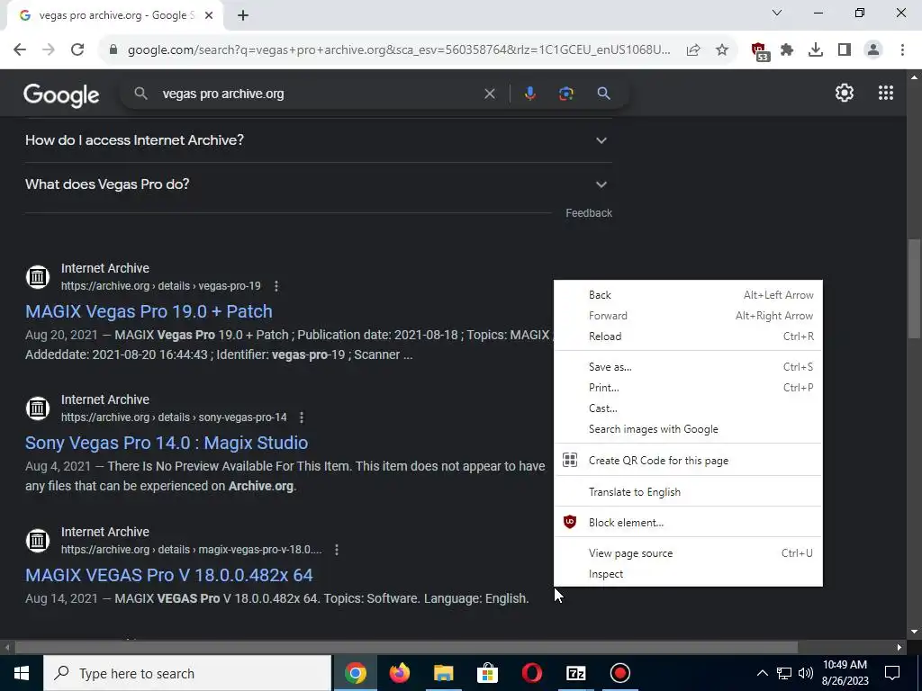Open Microsoft Store taskbar icon
Screen dimensions: 922x691
pyautogui.click(x=487, y=673)
